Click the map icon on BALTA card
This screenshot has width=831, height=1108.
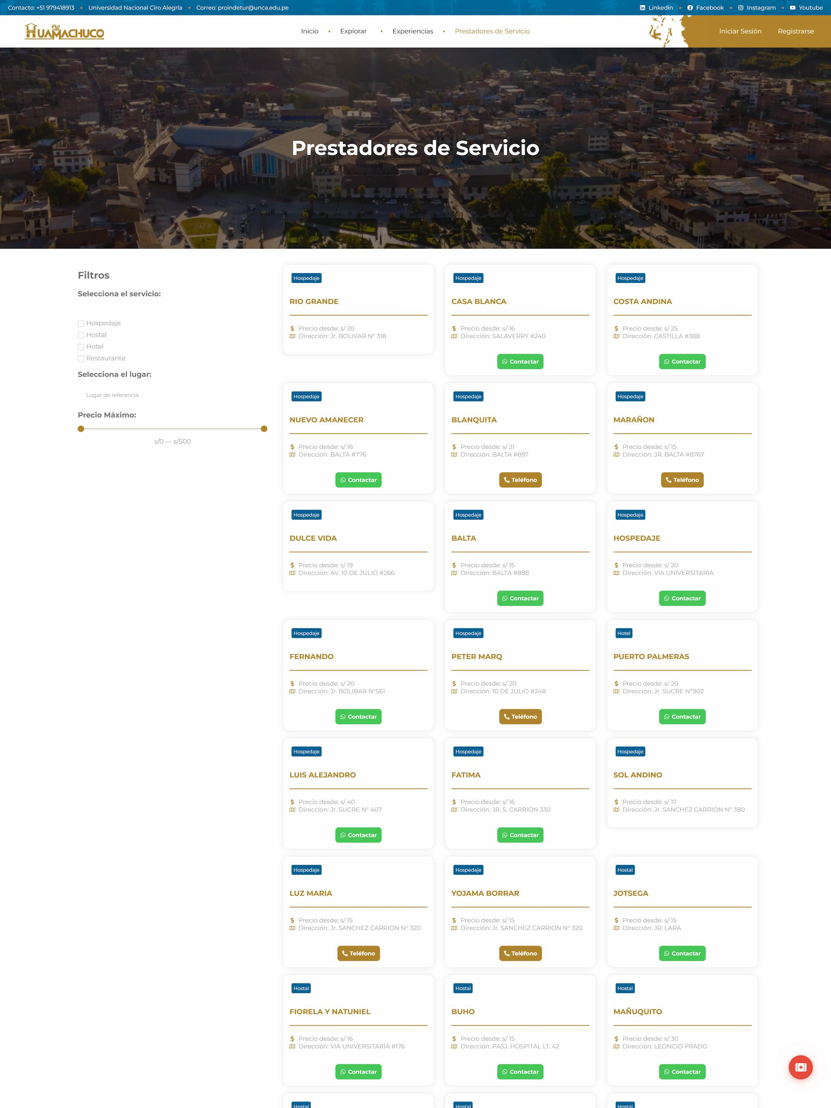coord(454,573)
